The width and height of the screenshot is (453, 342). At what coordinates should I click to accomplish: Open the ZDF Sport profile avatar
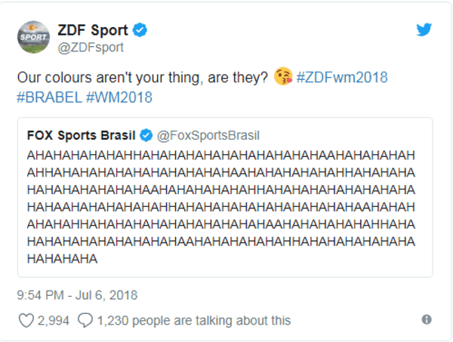tap(33, 37)
